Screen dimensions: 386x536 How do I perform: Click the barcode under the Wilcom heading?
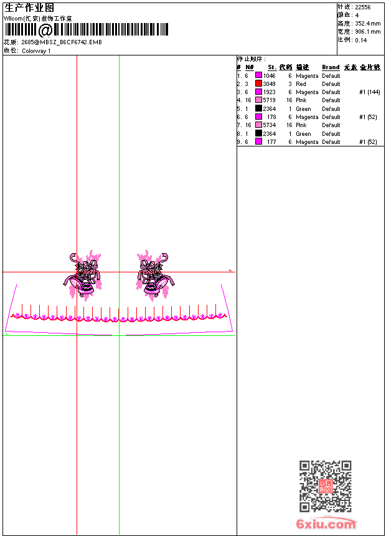pyautogui.click(x=87, y=30)
